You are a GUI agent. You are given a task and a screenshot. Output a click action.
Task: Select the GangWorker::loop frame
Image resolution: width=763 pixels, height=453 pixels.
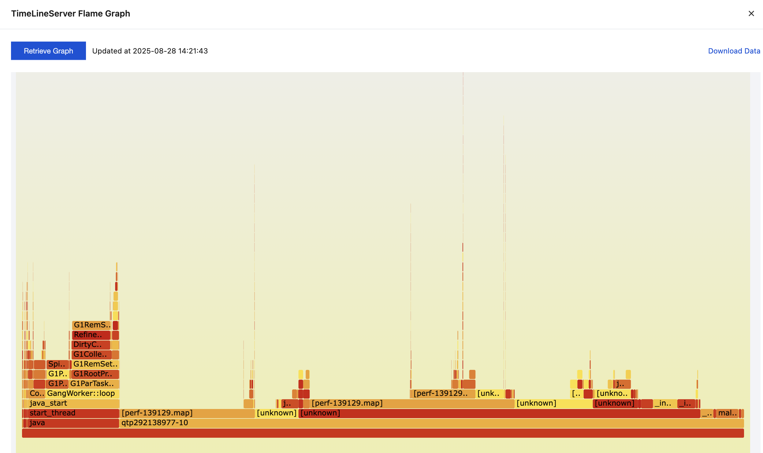(x=82, y=394)
